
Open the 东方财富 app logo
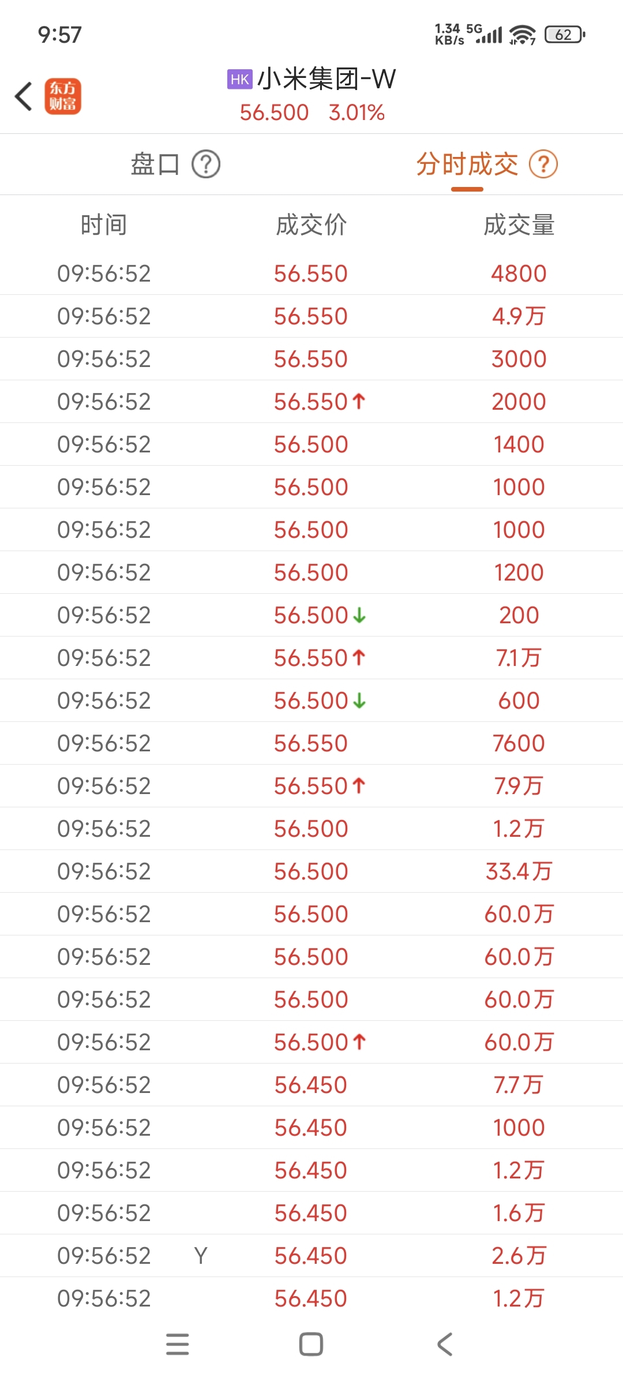[63, 96]
